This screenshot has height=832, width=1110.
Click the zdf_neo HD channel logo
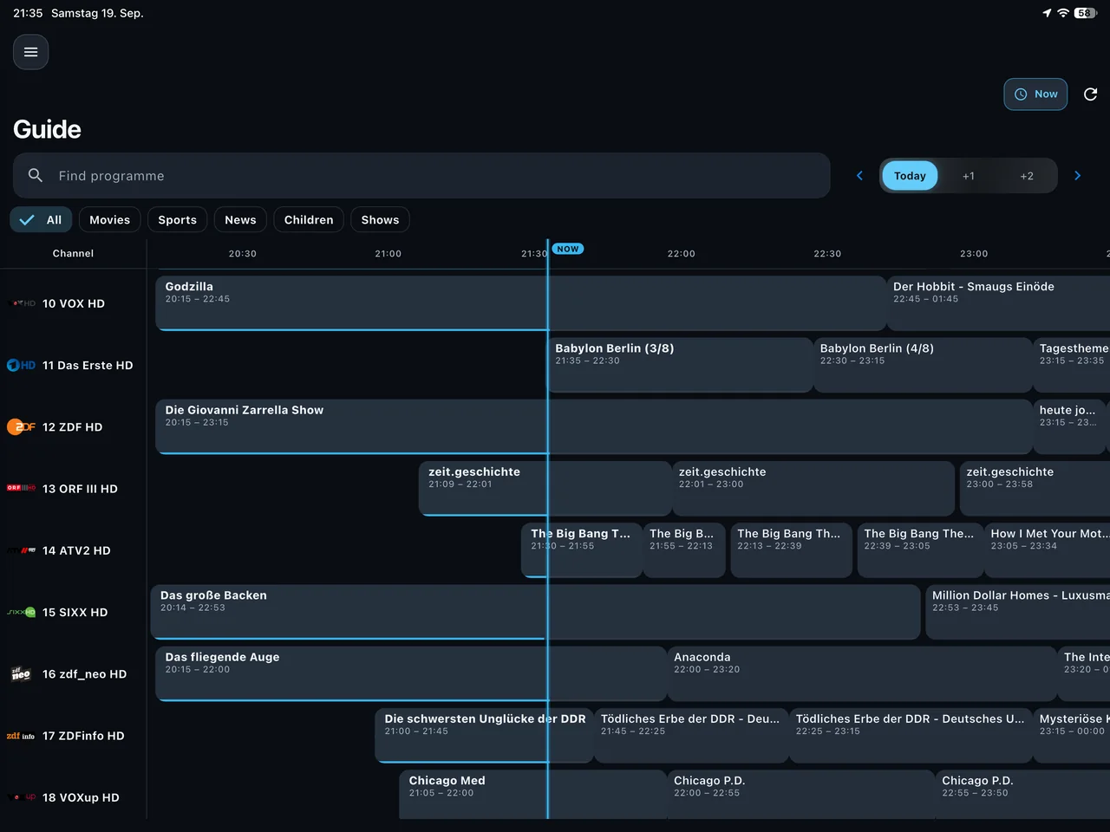pos(22,673)
